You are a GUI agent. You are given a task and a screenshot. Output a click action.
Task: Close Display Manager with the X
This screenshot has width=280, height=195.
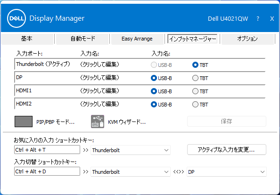point(272,18)
